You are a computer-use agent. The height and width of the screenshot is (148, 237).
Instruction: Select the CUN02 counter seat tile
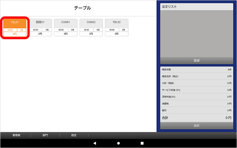91,27
